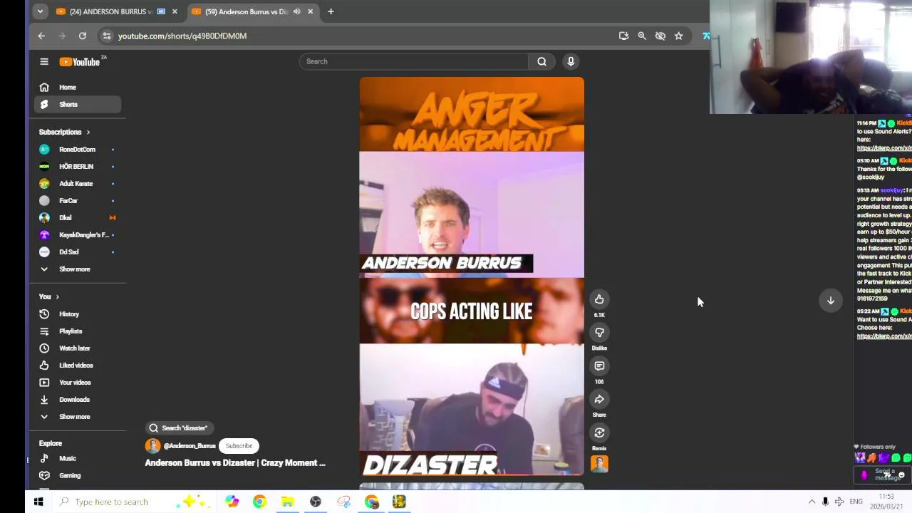
Task: Open the comments on this Short
Action: 599,366
